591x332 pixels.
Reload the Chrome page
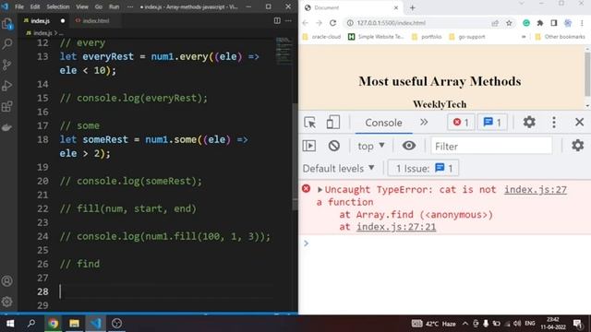click(x=332, y=23)
